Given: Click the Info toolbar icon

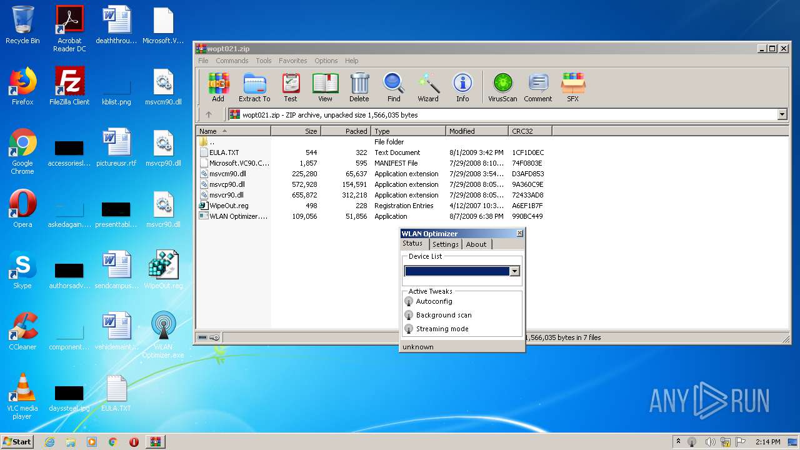Looking at the screenshot, I should click(462, 87).
